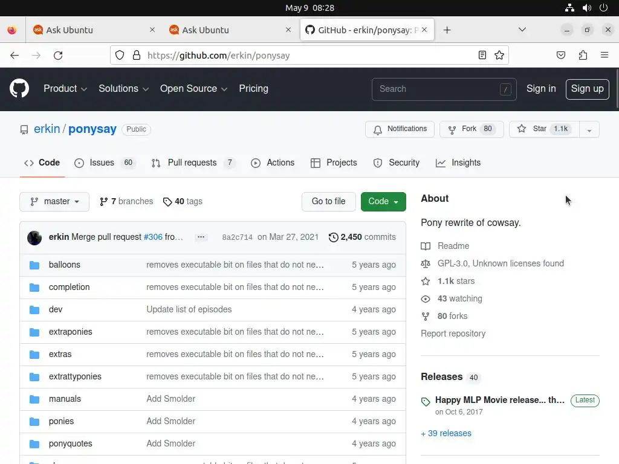The width and height of the screenshot is (619, 464).
Task: Click the Fork button
Action: 472,129
